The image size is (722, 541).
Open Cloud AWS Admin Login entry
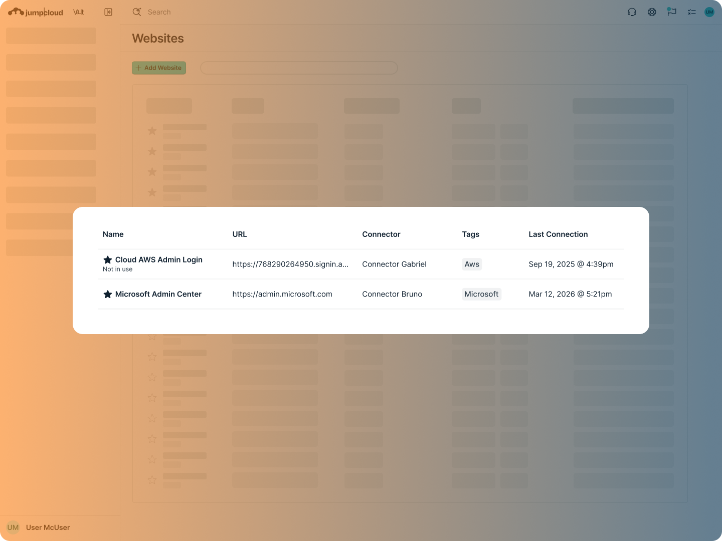coord(159,259)
